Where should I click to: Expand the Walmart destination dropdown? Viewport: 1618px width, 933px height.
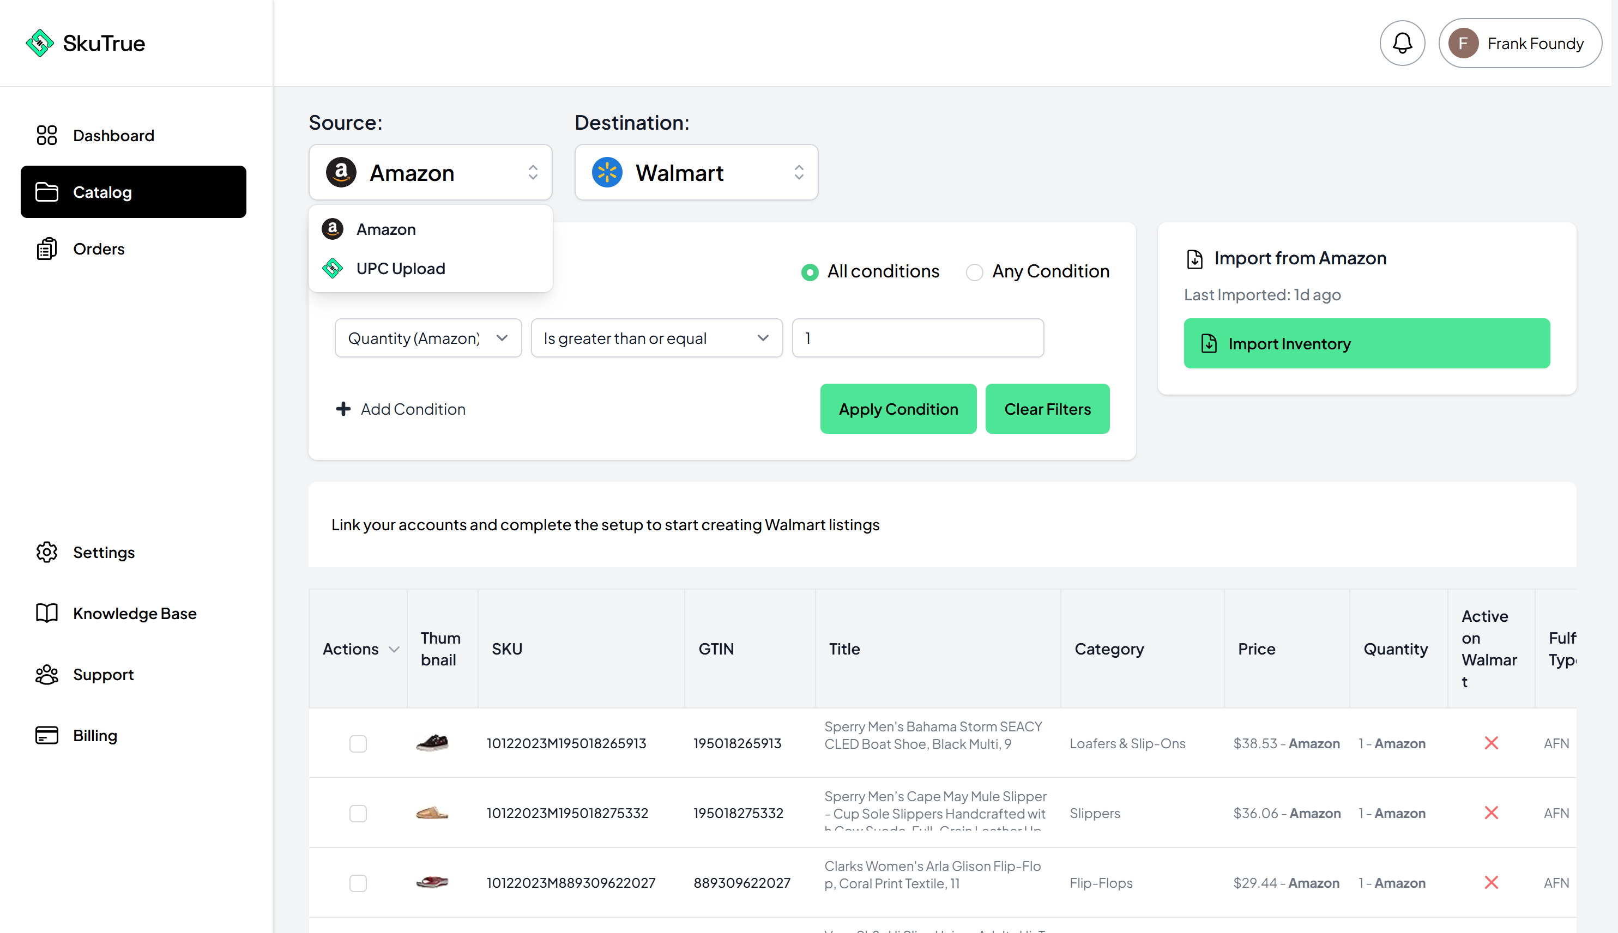[x=696, y=172]
